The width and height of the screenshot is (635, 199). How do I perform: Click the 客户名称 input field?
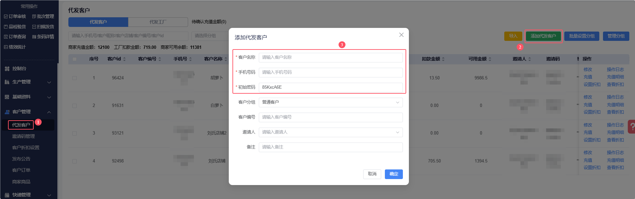click(331, 57)
